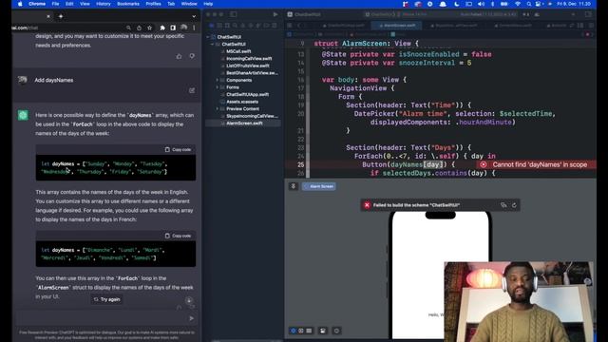Open Chrome Edit menu

(69, 4)
